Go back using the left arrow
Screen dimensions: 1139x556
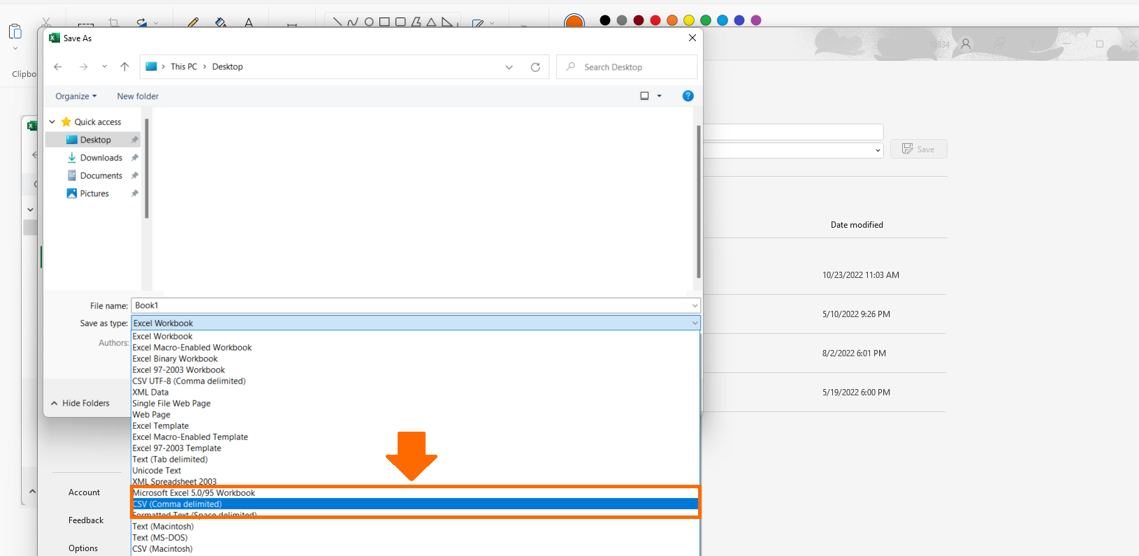(58, 67)
